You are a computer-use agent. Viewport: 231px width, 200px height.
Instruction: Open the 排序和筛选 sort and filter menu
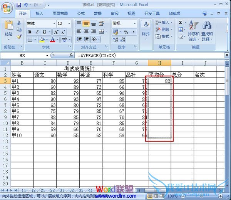194,31
